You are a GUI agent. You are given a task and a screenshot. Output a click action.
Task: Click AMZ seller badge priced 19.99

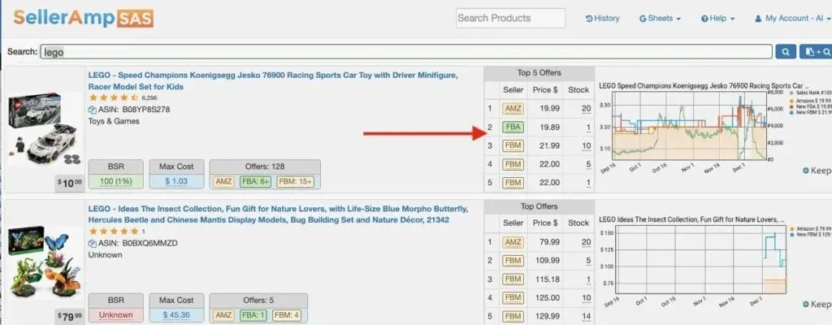click(x=513, y=109)
